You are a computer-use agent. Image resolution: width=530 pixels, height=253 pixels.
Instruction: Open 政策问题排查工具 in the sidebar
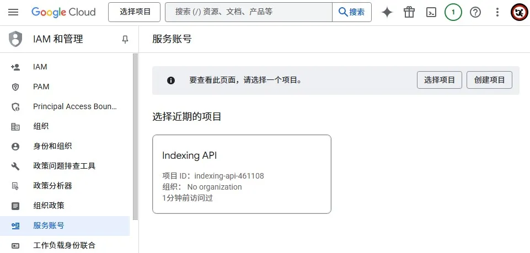click(x=65, y=166)
